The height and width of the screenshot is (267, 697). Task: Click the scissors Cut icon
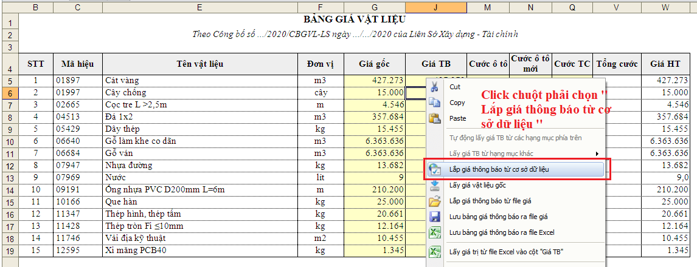point(434,87)
